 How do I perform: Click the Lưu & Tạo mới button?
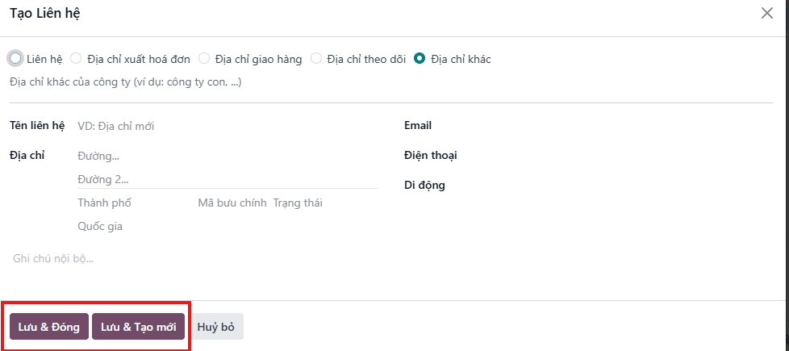(139, 327)
